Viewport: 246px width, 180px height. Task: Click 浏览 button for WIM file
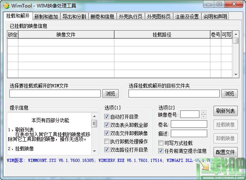point(110,94)
